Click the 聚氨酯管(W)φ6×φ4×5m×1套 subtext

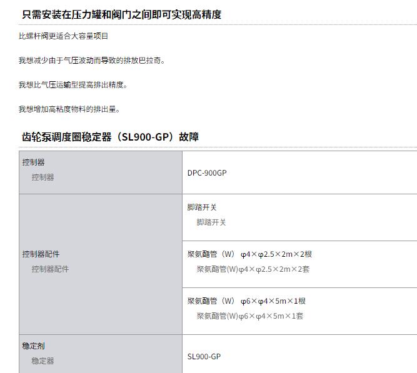tap(249, 316)
